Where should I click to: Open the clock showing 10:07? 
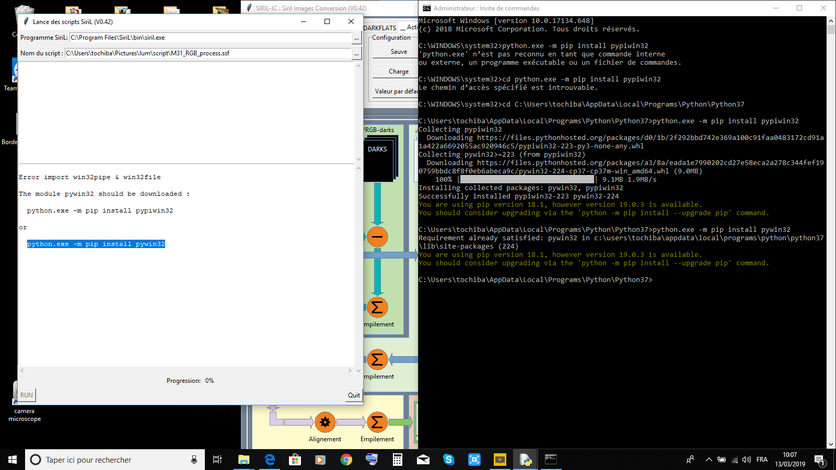[790, 460]
